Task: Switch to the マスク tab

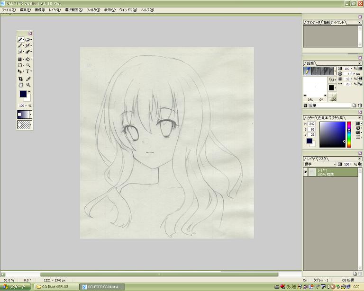Action: 322,159
